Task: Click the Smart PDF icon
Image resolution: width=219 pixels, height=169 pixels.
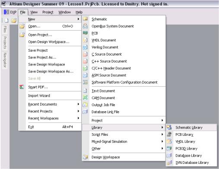Action: point(22,87)
